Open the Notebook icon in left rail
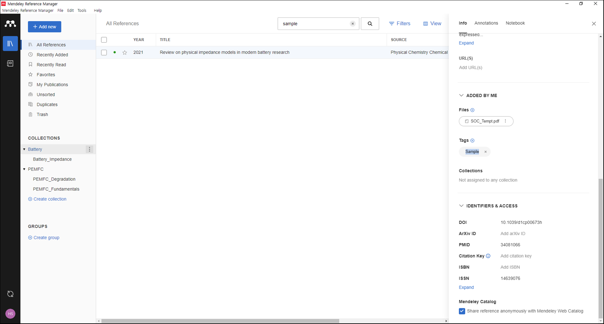The width and height of the screenshot is (604, 324). 10,64
